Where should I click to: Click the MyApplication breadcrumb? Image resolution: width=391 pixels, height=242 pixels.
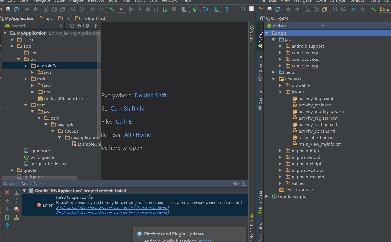pyautogui.click(x=18, y=19)
